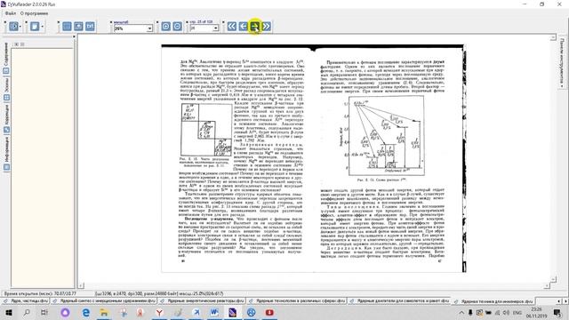Open Windows Start menu
This screenshot has height=320, width=569.
(x=9, y=312)
